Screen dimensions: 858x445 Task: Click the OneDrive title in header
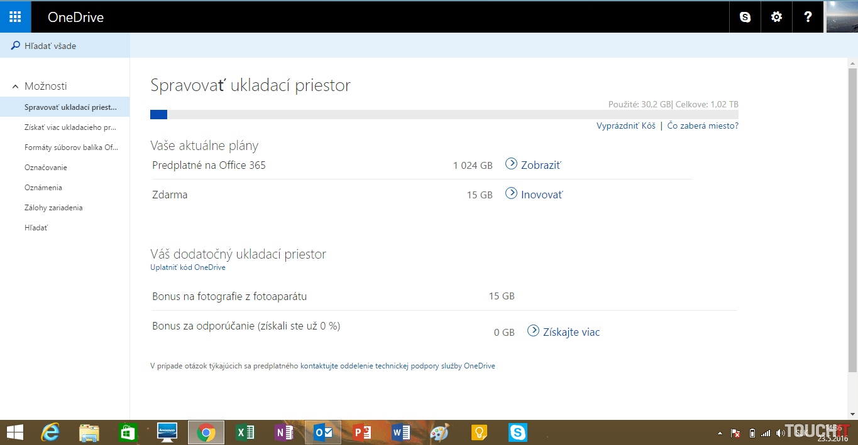(x=76, y=17)
